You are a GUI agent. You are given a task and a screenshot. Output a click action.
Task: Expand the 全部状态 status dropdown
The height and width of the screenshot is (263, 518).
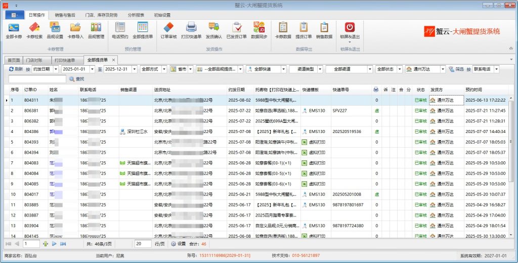point(400,69)
